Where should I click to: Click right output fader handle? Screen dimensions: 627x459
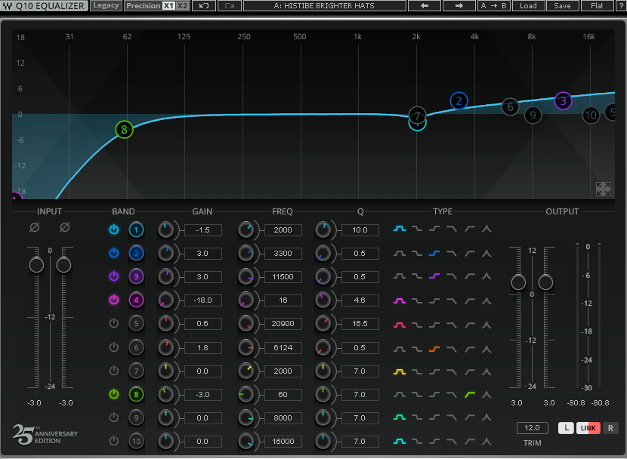pos(545,282)
